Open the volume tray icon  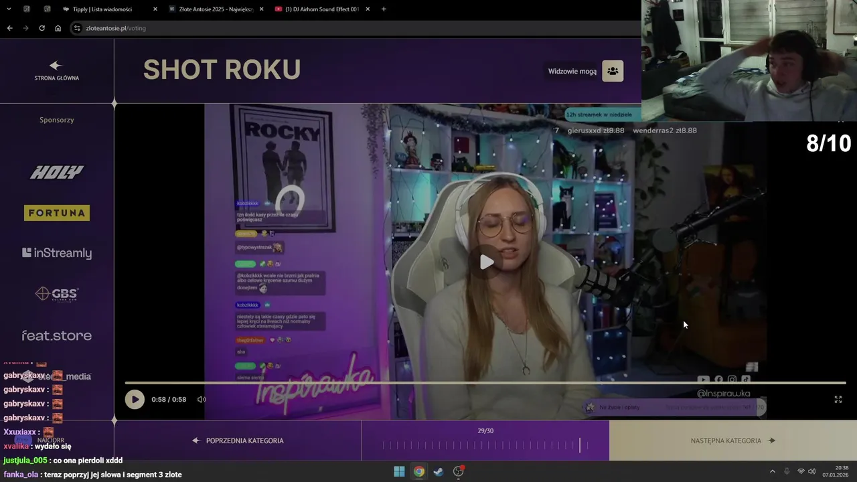[812, 471]
